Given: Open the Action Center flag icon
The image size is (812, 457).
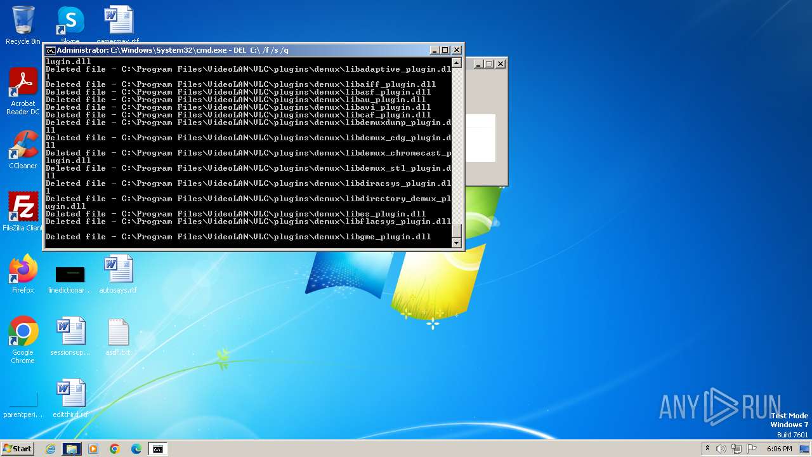Looking at the screenshot, I should pyautogui.click(x=752, y=449).
